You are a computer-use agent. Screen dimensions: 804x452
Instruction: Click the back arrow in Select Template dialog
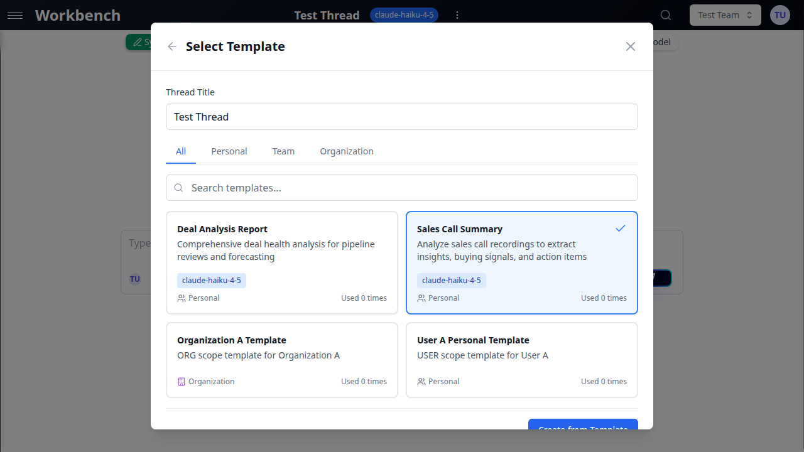coord(171,46)
